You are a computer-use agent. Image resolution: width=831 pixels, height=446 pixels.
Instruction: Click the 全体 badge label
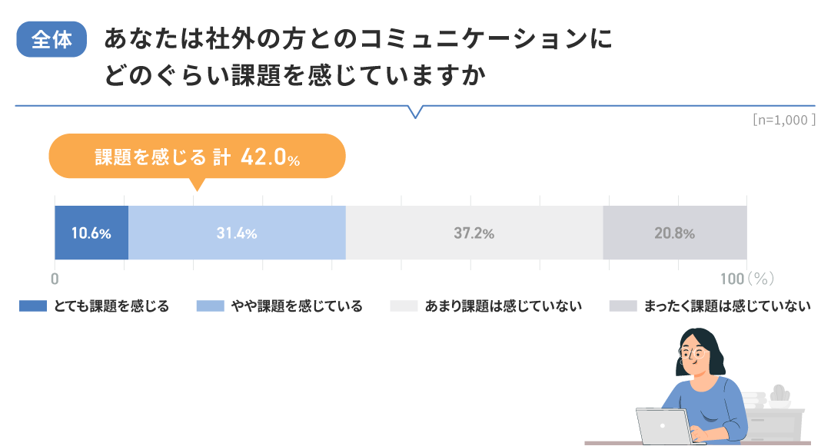(52, 41)
